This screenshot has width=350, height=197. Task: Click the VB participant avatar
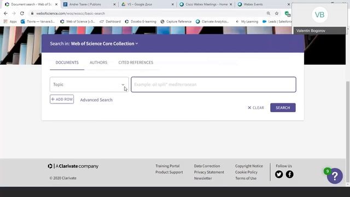pos(319,15)
